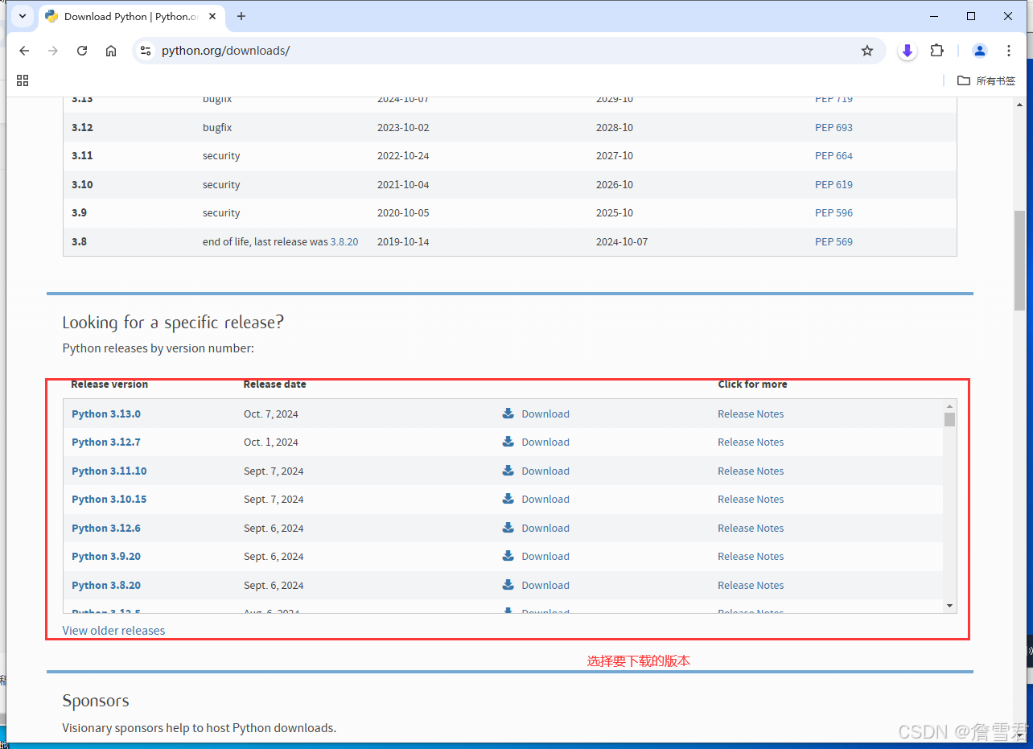Open the purple download manager extension

coord(907,51)
